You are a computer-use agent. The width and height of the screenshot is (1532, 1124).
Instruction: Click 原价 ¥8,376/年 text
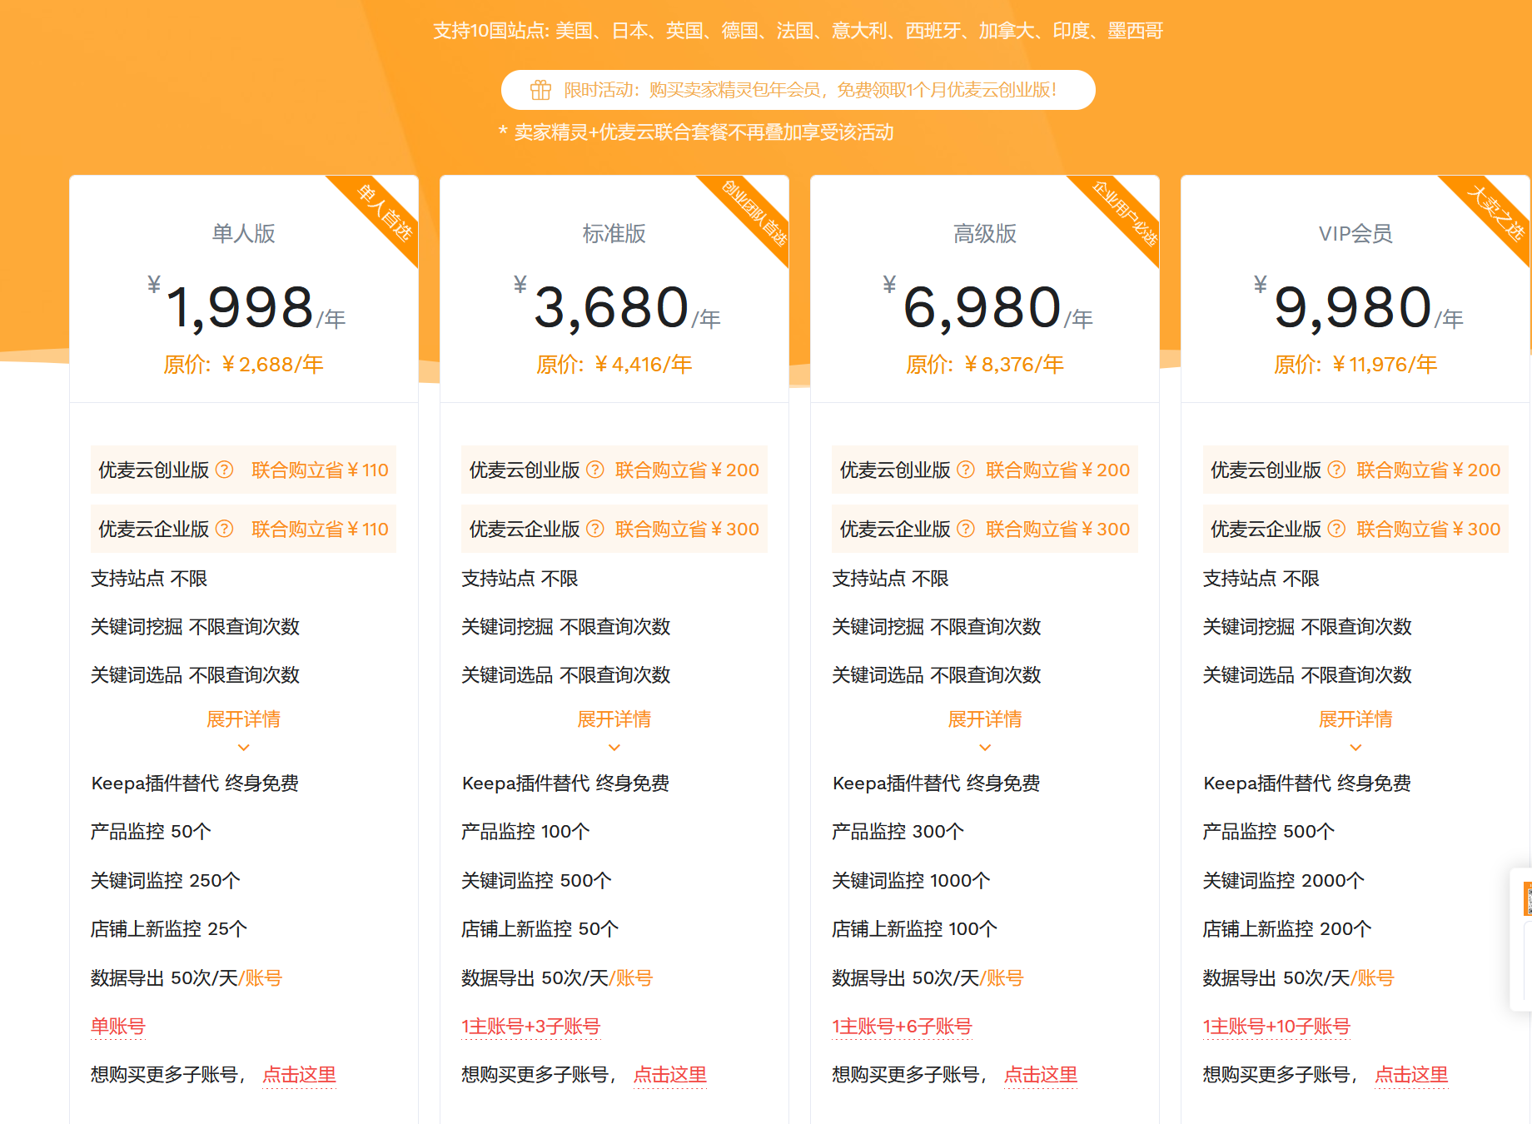(985, 365)
